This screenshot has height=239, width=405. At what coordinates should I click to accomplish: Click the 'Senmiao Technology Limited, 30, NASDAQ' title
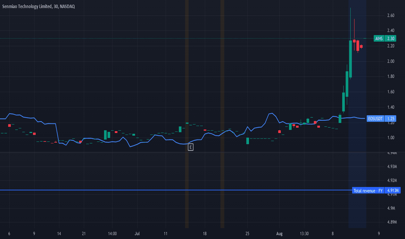(39, 7)
